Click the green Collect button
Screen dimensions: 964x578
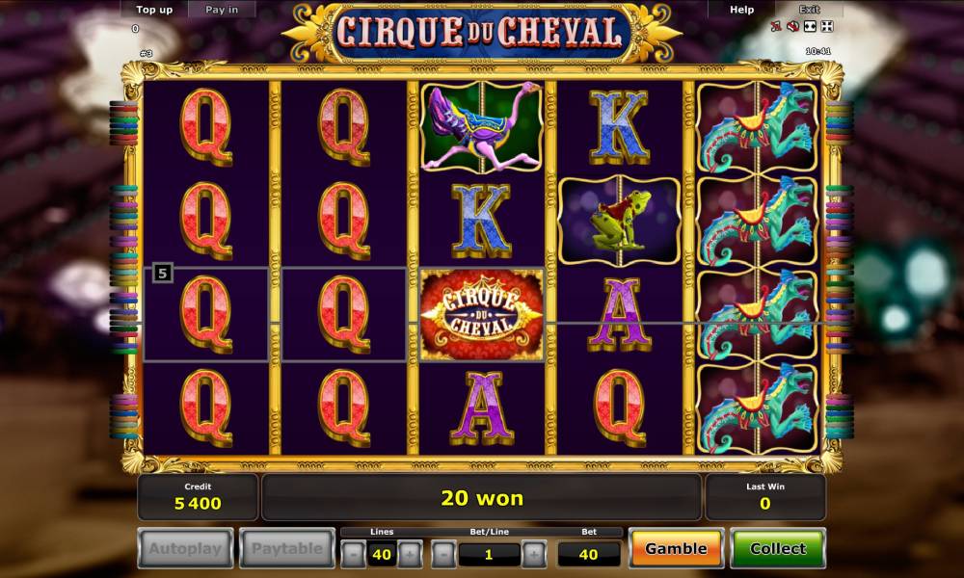pyautogui.click(x=778, y=548)
